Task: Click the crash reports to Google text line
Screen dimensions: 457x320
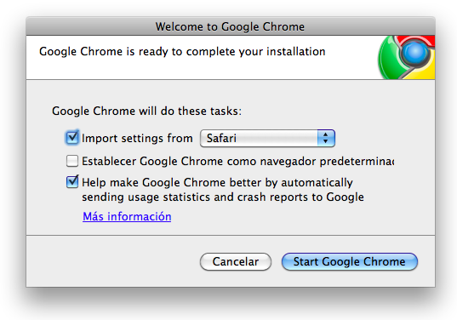Action: point(223,197)
